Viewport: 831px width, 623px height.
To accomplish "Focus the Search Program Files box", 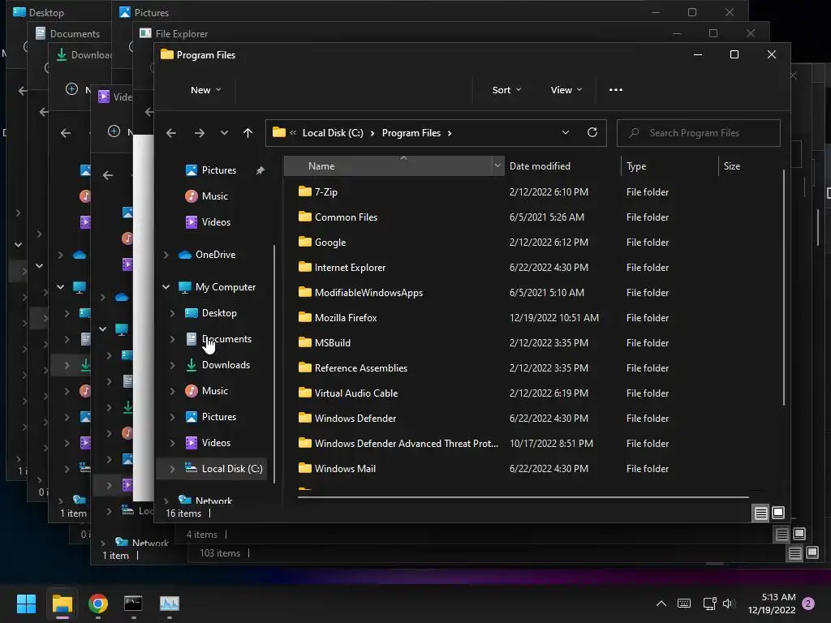I will point(698,133).
